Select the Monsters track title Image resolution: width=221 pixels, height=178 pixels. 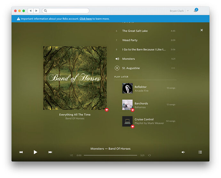coord(128,59)
